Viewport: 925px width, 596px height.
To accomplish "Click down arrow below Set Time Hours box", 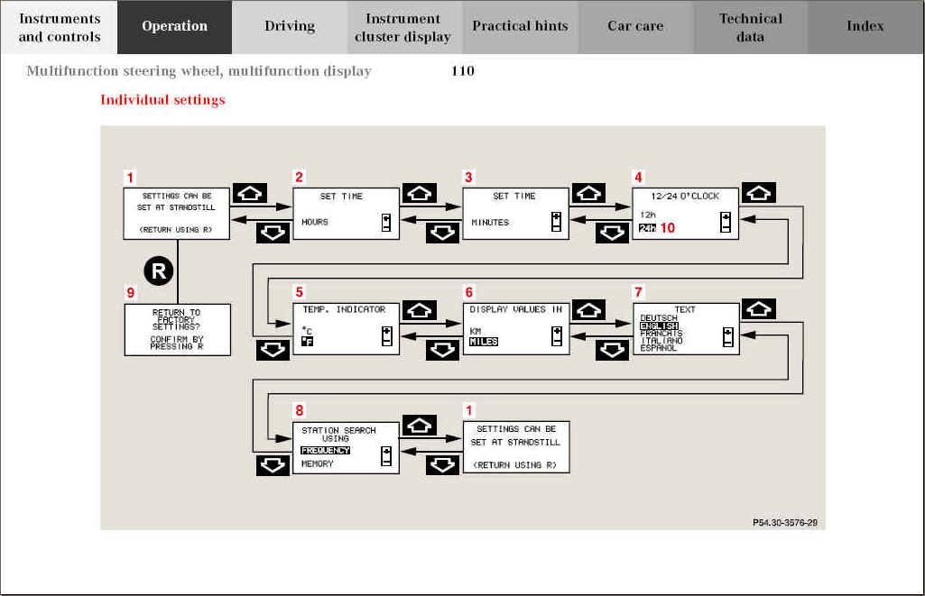I will click(x=273, y=234).
